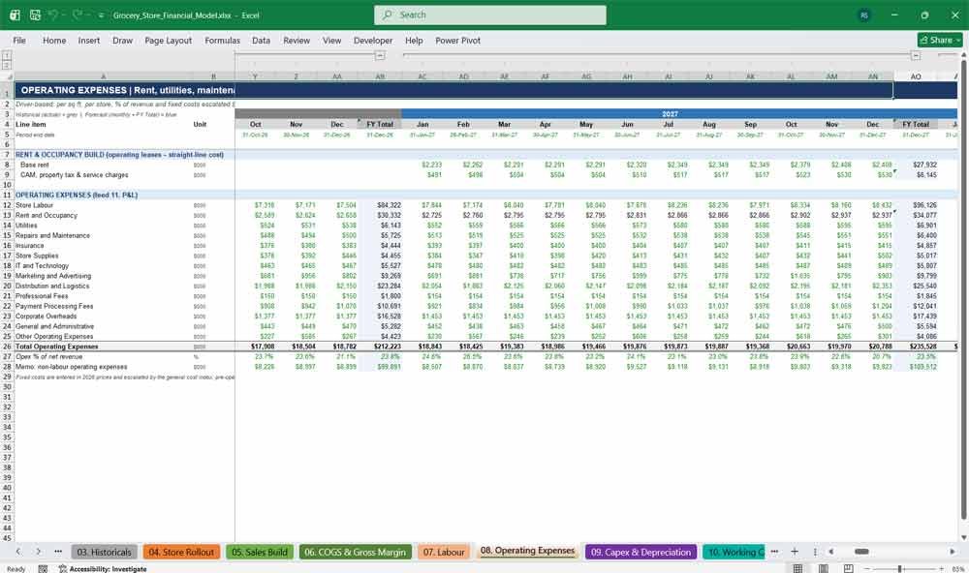This screenshot has width=969, height=573.
Task: Click horizontal scrollbar left arrow
Action: tap(830, 552)
